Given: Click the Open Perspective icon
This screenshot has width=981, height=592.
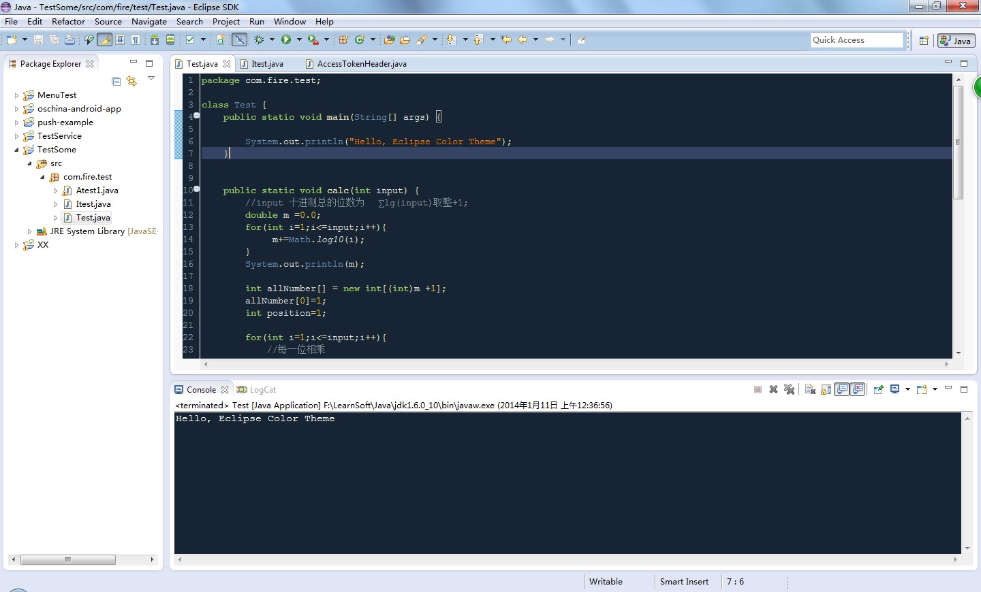Looking at the screenshot, I should pos(924,41).
